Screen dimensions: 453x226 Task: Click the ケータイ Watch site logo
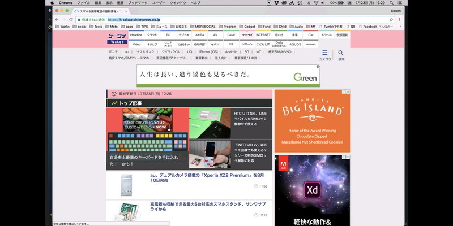118,39
